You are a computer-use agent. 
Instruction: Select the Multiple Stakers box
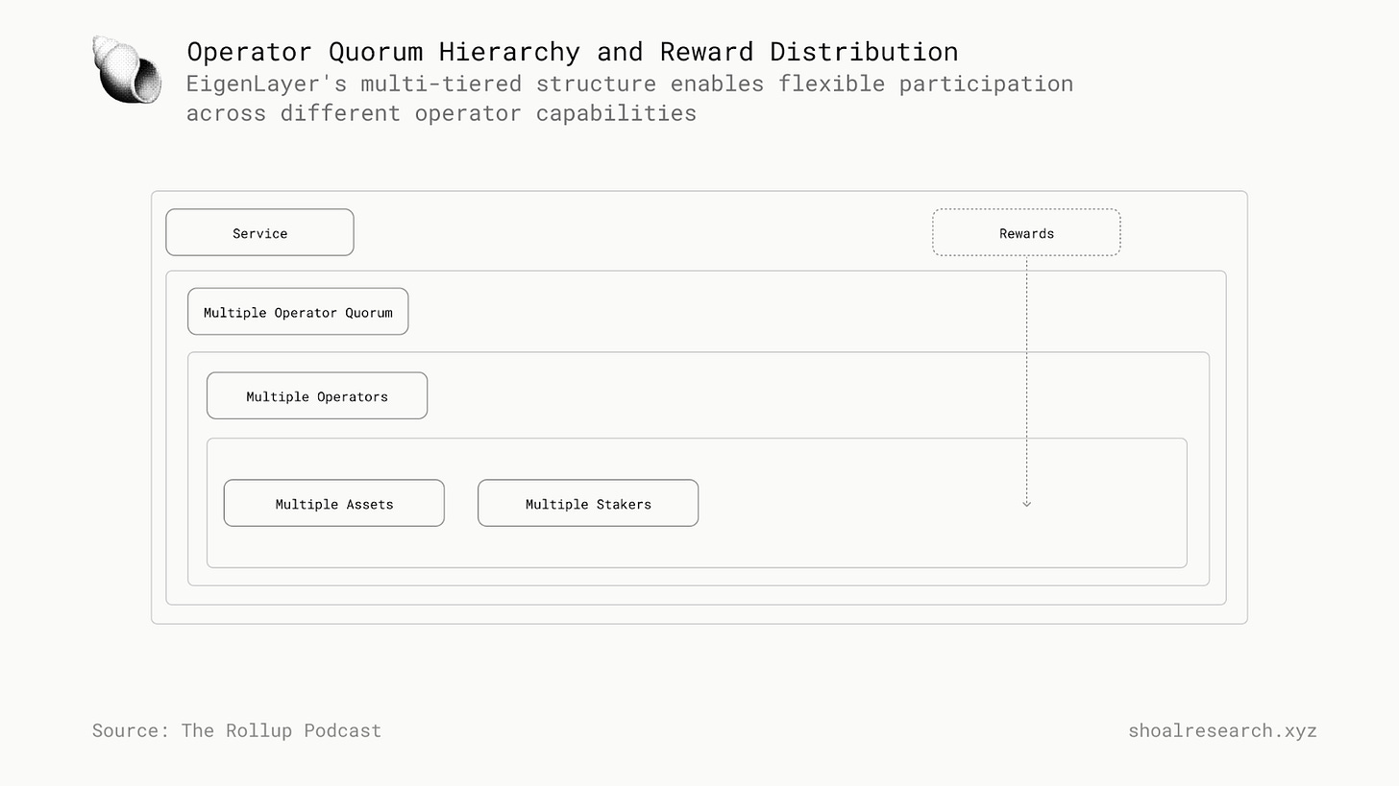tap(588, 503)
